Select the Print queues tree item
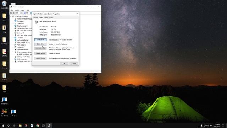The image size is (227, 128). [21, 45]
